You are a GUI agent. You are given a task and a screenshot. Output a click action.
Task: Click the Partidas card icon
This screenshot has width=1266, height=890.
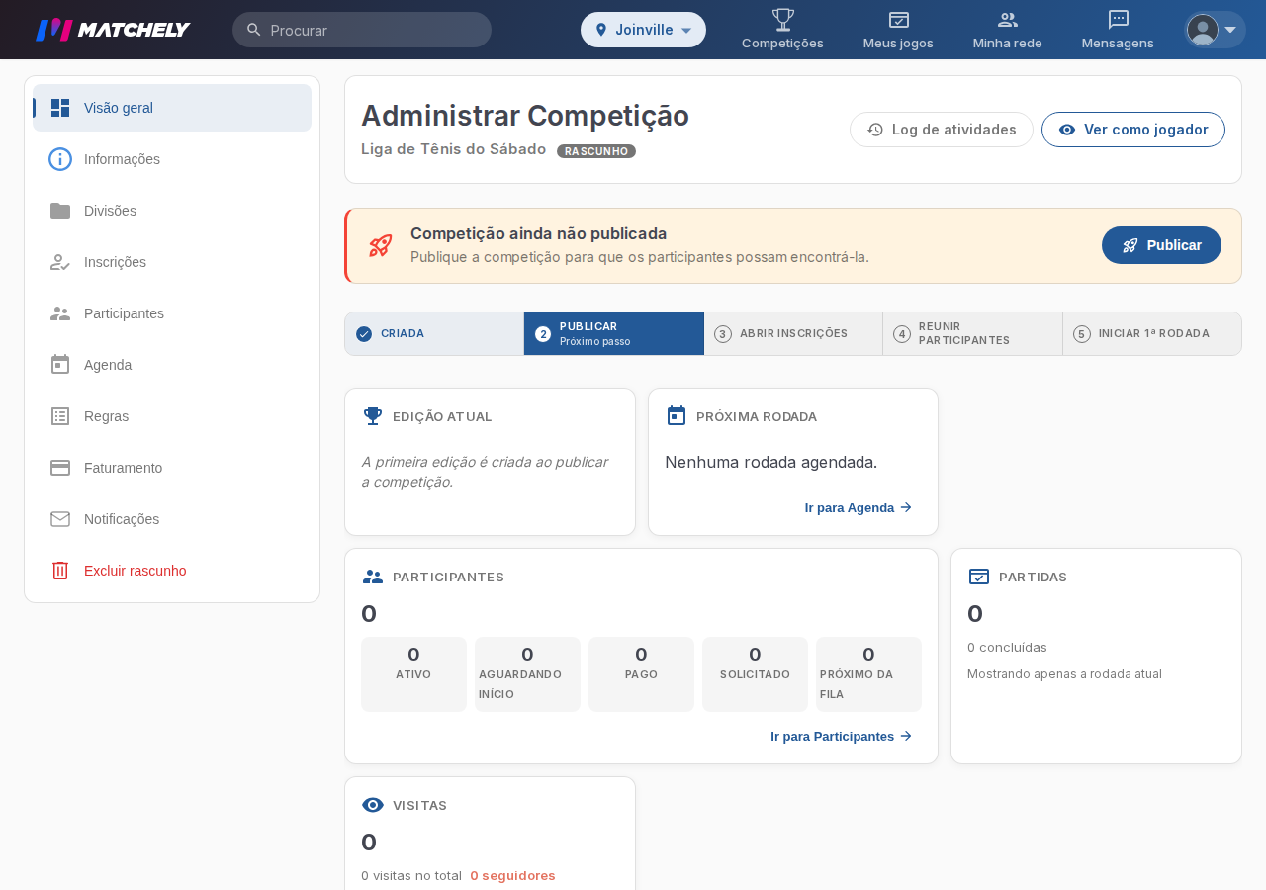[979, 577]
